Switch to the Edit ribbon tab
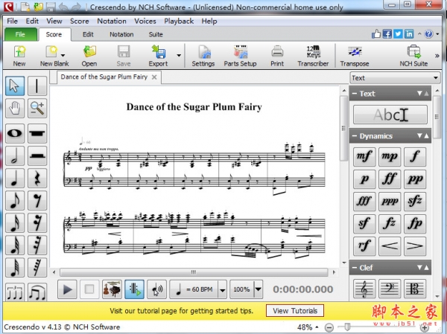This screenshot has width=447, height=334. coord(88,34)
